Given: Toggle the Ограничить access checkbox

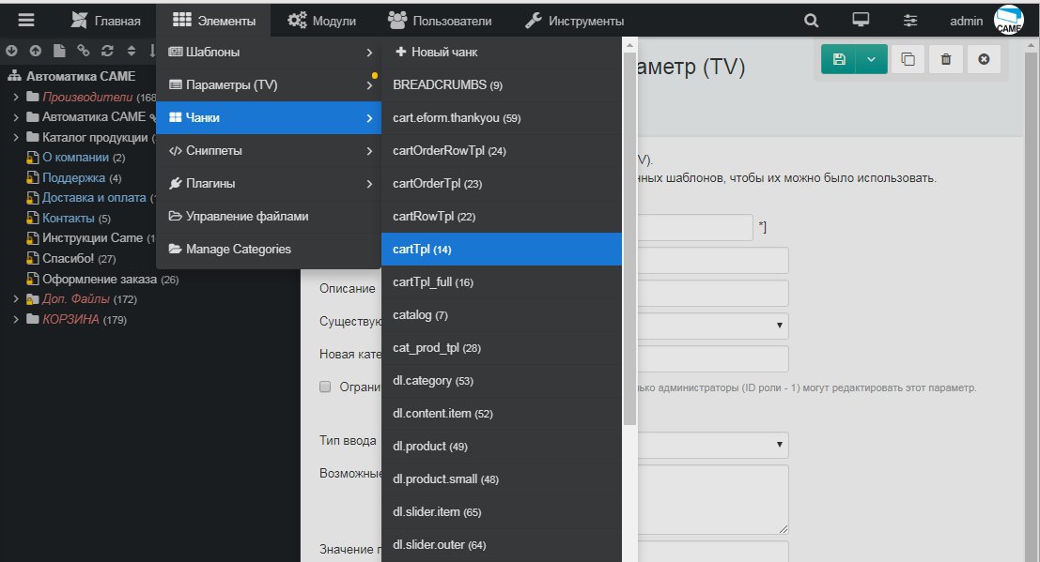Looking at the screenshot, I should 325,387.
